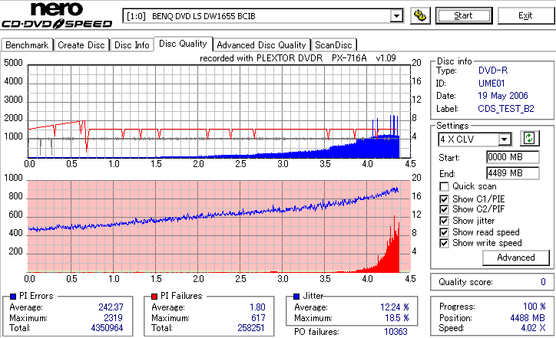Screen dimensions: 556x338
Task: Select the Disc Quality tab
Action: [183, 44]
